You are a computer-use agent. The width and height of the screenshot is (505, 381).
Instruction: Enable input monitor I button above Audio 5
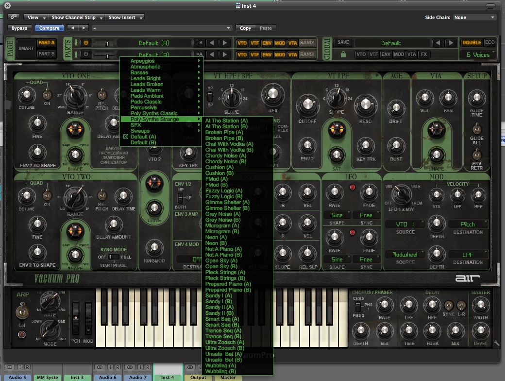pyautogui.click(x=20, y=367)
